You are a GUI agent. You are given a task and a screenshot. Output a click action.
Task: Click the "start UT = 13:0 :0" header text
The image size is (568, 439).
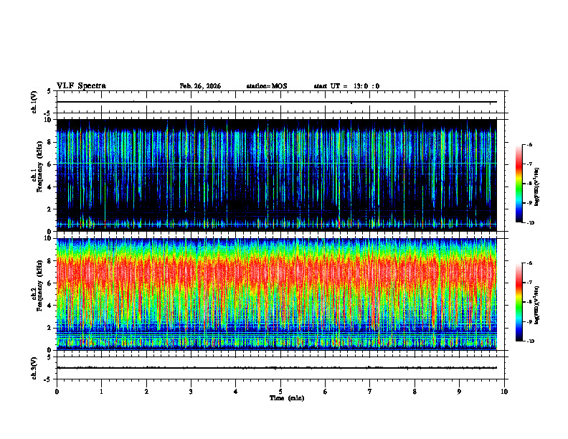(x=346, y=86)
